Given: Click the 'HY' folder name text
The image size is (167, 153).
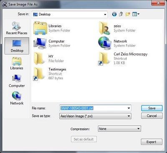Looking at the screenshot, I should 51,56.
